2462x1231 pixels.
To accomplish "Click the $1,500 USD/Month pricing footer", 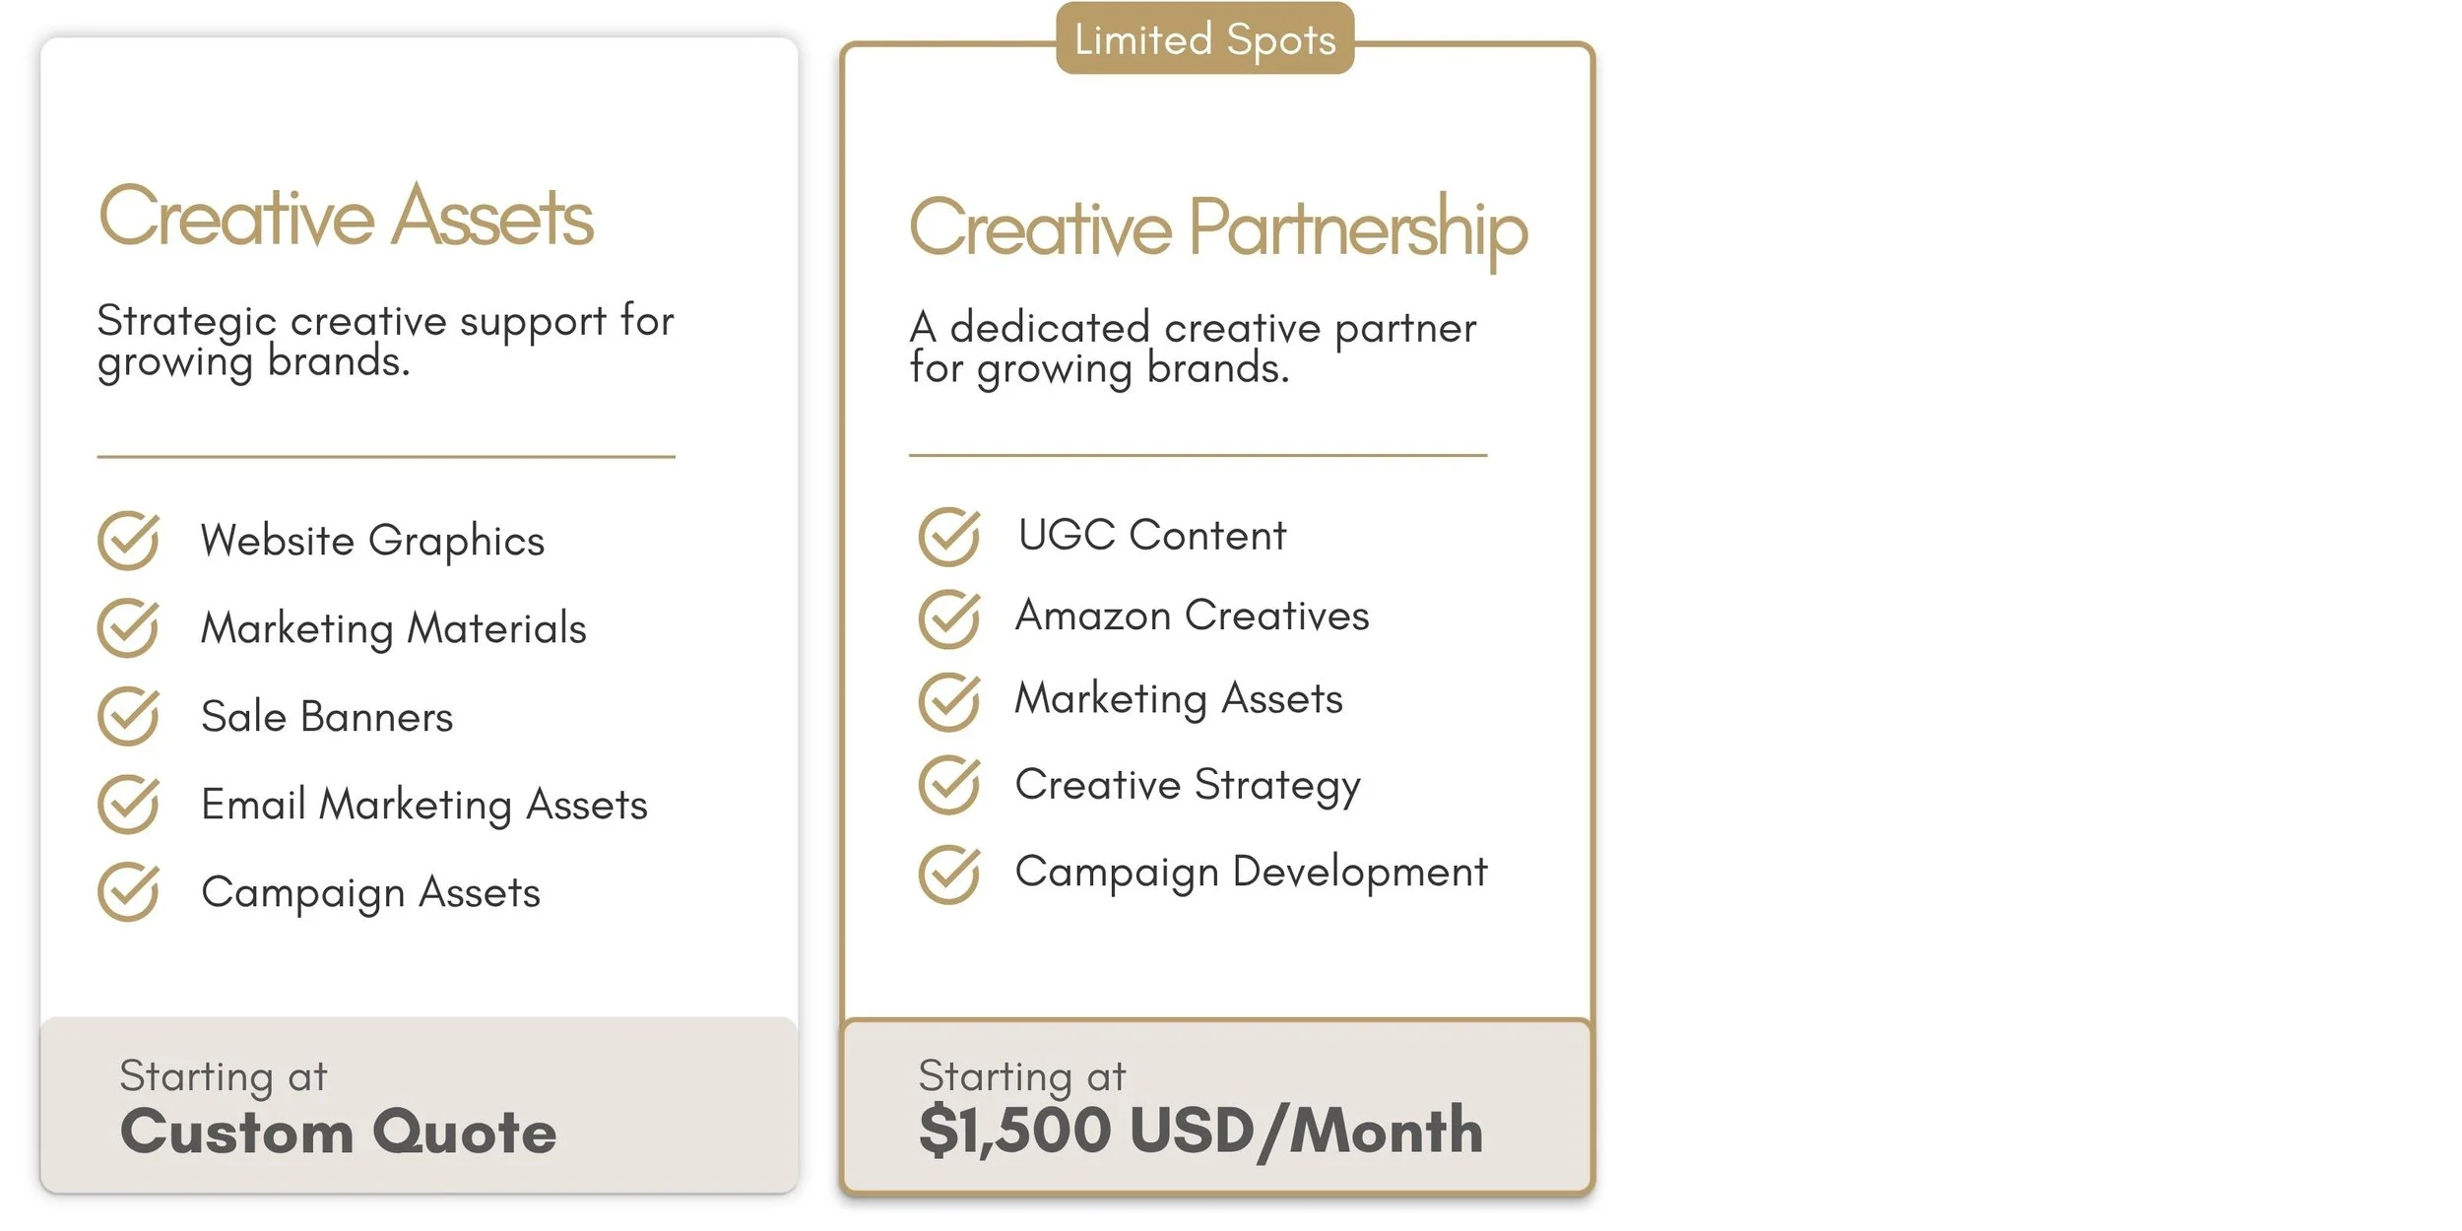I will click(1217, 1107).
